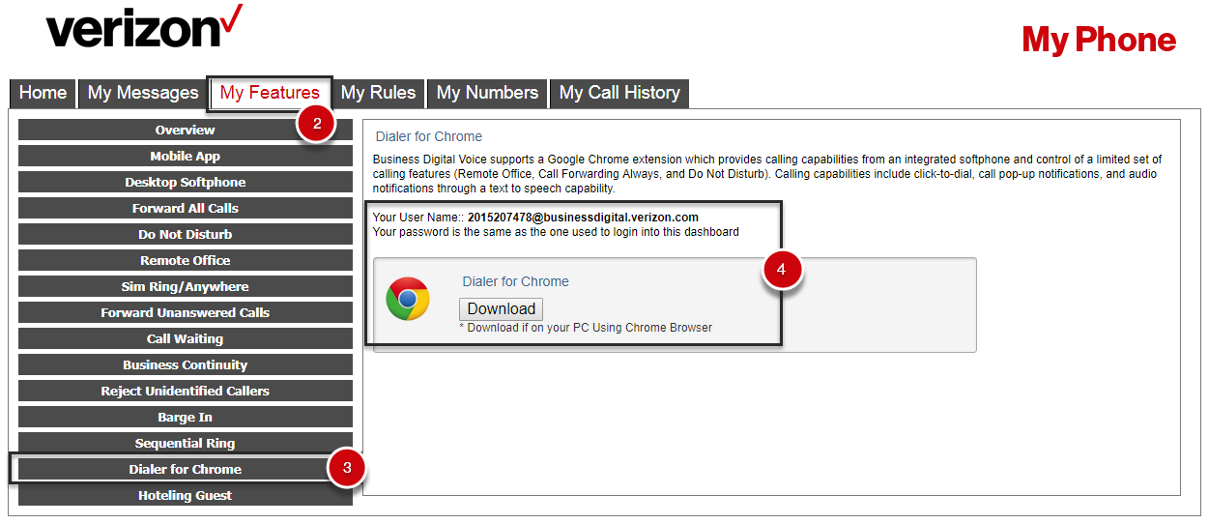The width and height of the screenshot is (1209, 524).
Task: Open Reject Unidentified Callers
Action: pyautogui.click(x=186, y=391)
